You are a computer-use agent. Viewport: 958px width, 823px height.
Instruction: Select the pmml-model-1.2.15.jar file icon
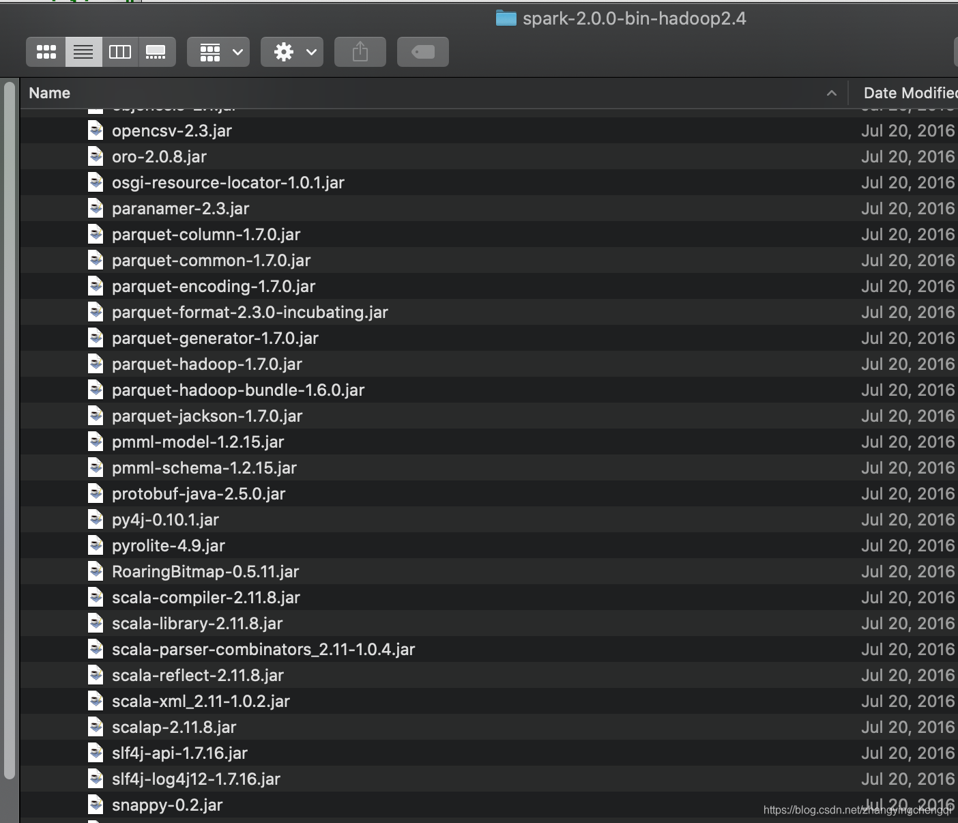96,442
